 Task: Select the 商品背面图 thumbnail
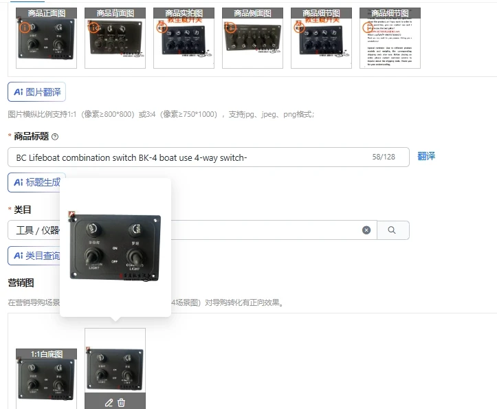[x=115, y=38]
